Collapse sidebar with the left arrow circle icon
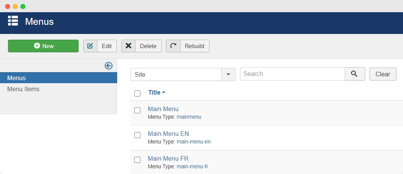This screenshot has width=403, height=174. [x=108, y=66]
